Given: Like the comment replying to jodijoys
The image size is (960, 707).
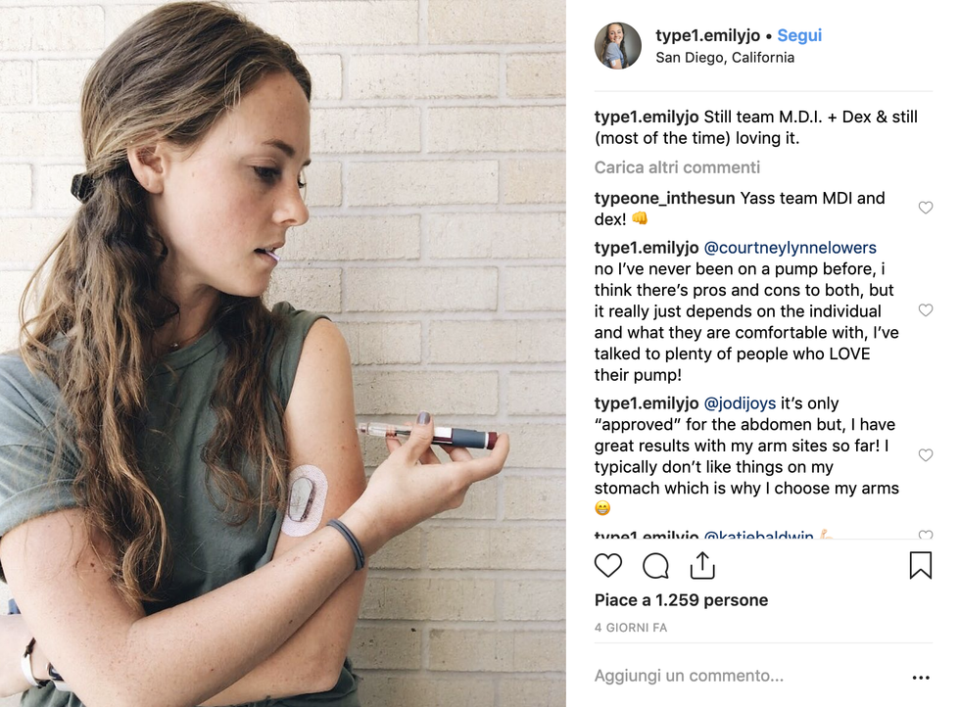Looking at the screenshot, I should [925, 455].
